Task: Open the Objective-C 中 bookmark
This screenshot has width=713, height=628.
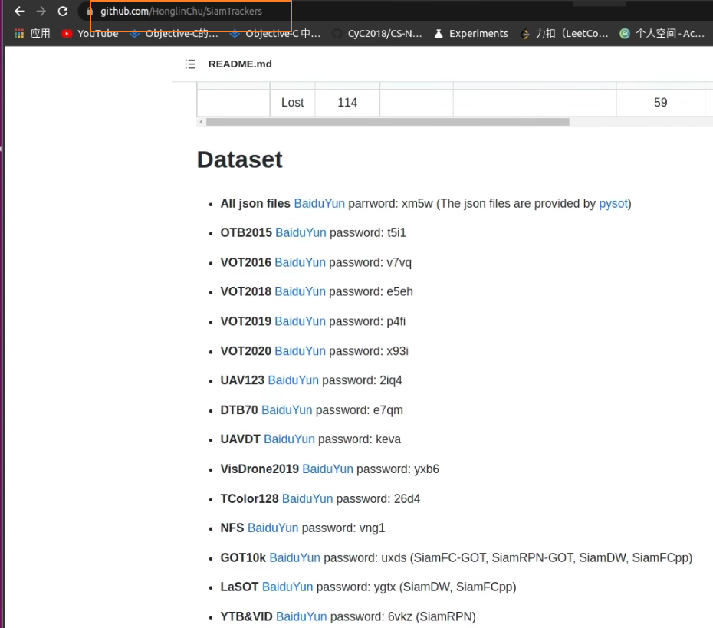Action: (x=275, y=34)
